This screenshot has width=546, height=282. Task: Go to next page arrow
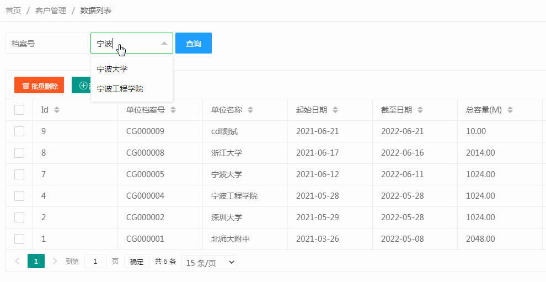coord(55,261)
